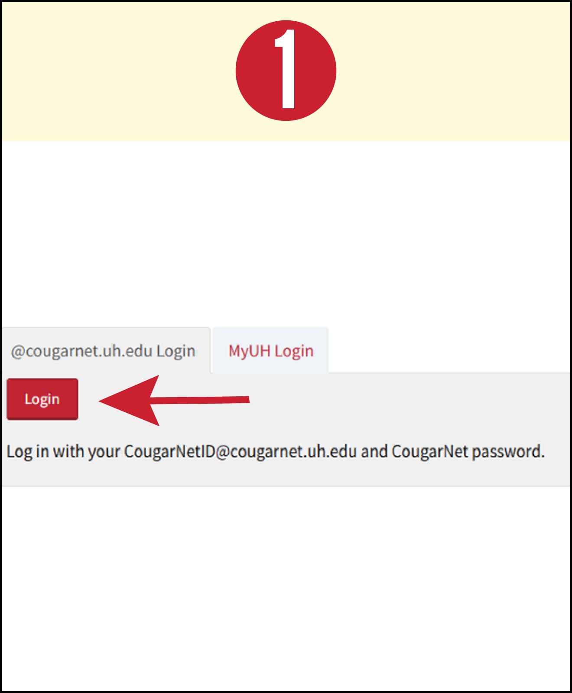This screenshot has height=693, width=572.
Task: Click the pale yellow banner right of the badge
Action: point(453,71)
